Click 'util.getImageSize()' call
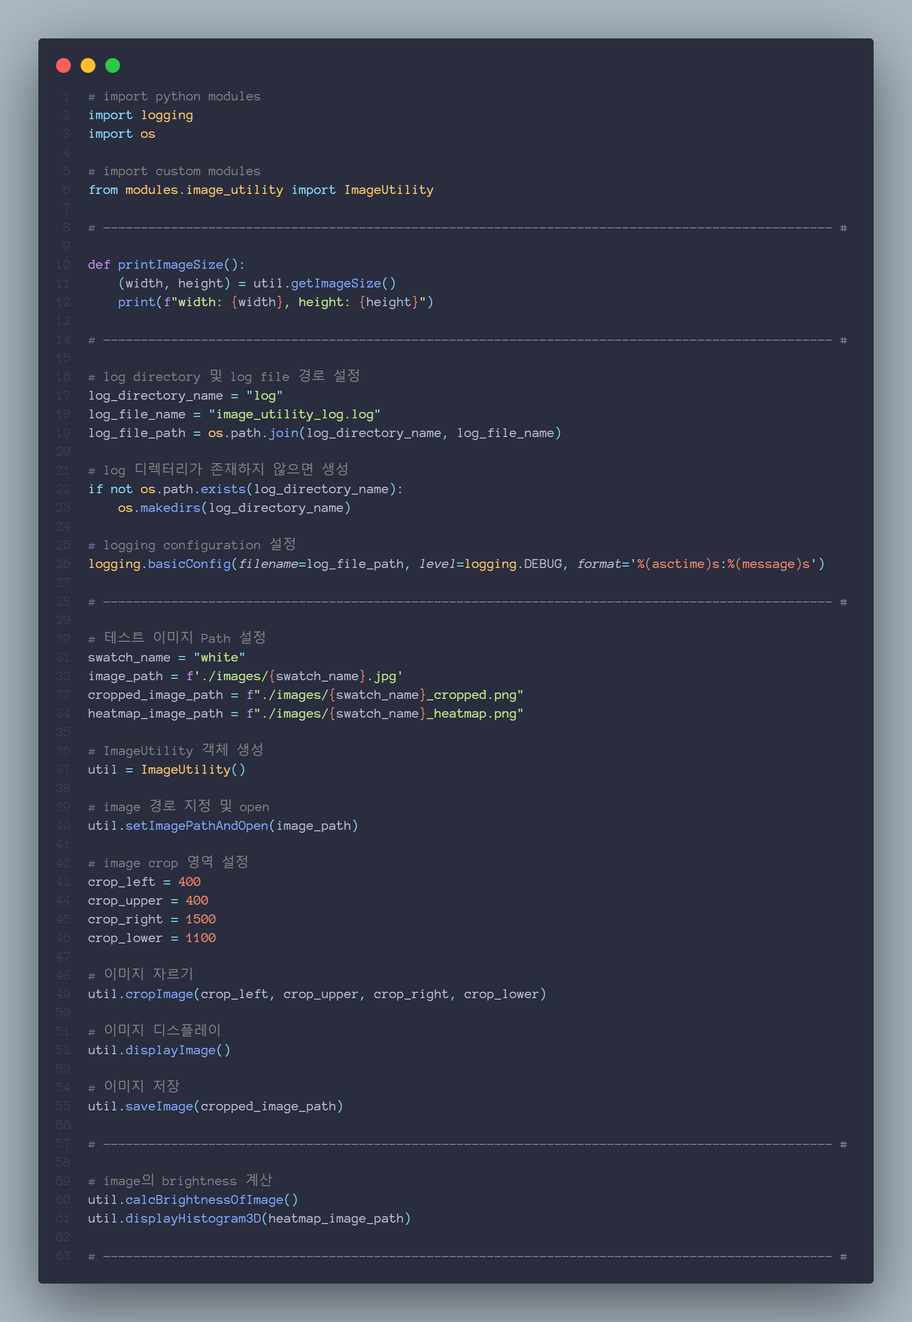The image size is (912, 1322). click(x=325, y=283)
